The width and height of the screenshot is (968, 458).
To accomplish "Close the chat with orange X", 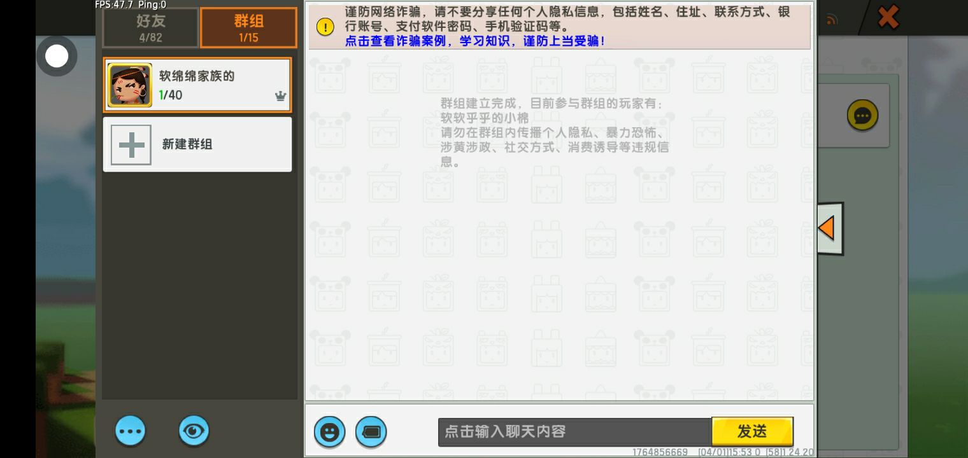I will (888, 17).
